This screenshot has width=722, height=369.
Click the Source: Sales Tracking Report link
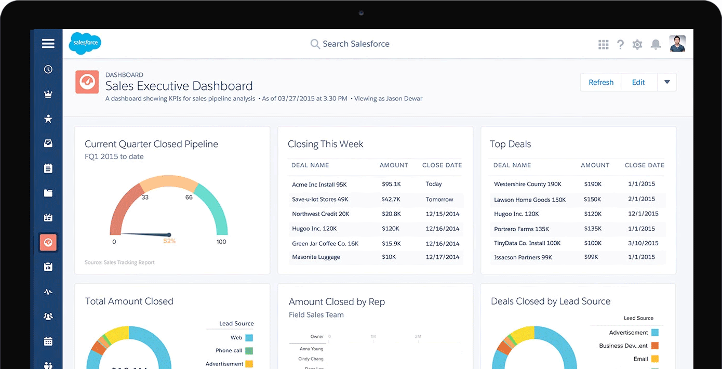[x=119, y=262]
